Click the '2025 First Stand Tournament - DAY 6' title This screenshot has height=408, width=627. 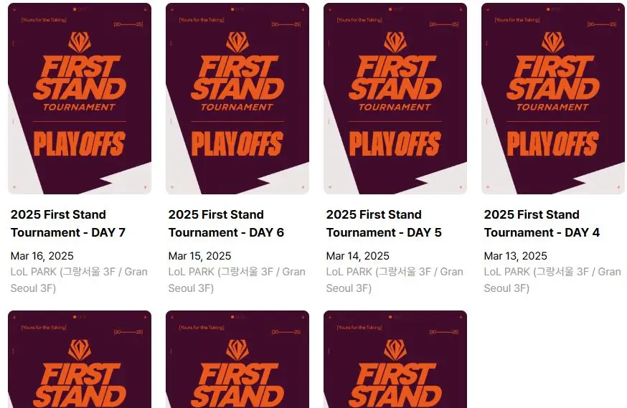pos(226,224)
